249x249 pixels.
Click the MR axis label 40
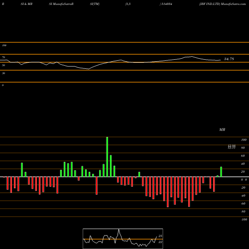click(x=243, y=164)
